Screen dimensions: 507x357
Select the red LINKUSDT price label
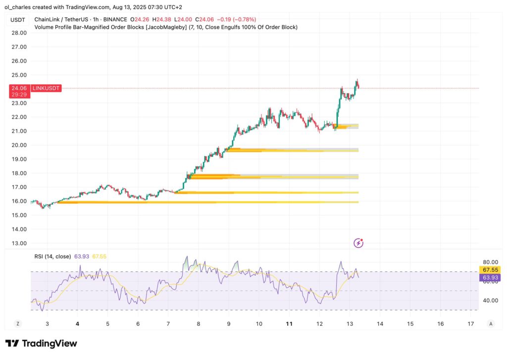pyautogui.click(x=46, y=88)
